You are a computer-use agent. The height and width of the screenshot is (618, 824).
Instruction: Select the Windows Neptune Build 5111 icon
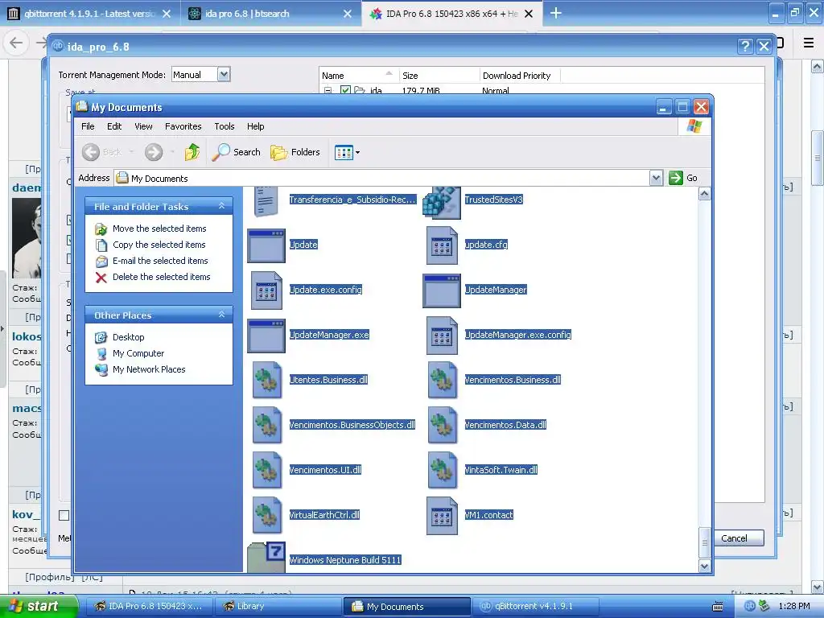click(266, 557)
